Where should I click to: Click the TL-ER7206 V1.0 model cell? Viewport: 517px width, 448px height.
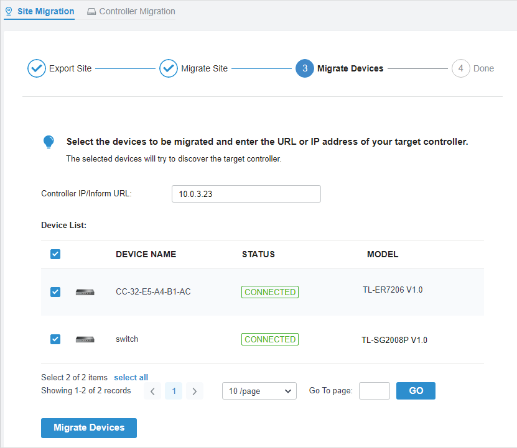[393, 290]
